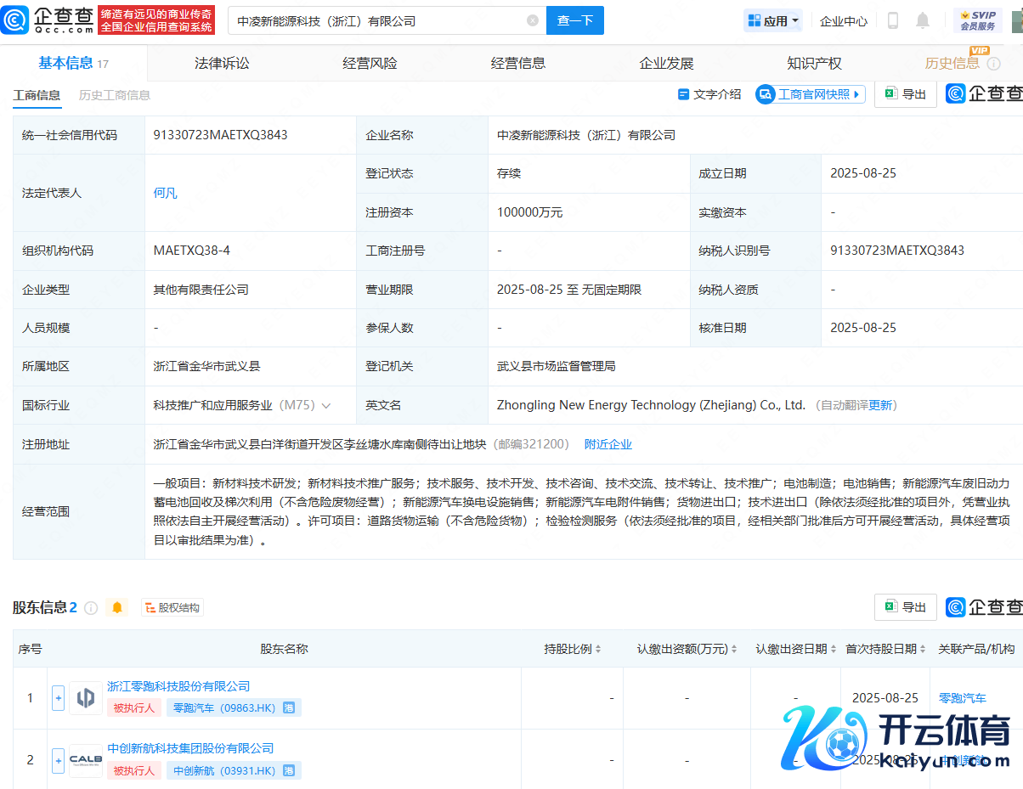Viewport: 1023px width, 789px height.
Task: Switch to the 法律诉讼 tab
Action: [222, 64]
